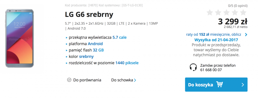Open the 5.7 cale screen size link
The image size is (258, 98).
coord(119,38)
